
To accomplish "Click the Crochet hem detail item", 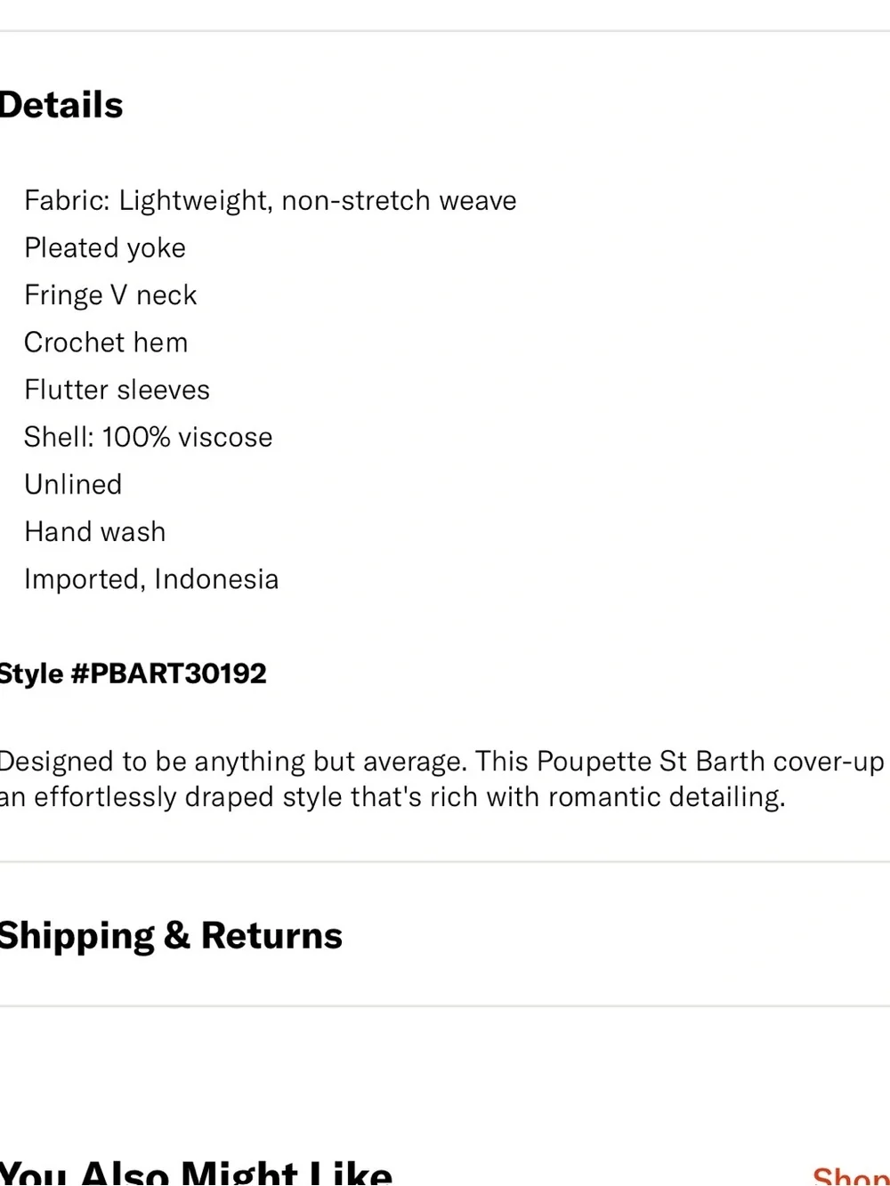I will point(106,343).
